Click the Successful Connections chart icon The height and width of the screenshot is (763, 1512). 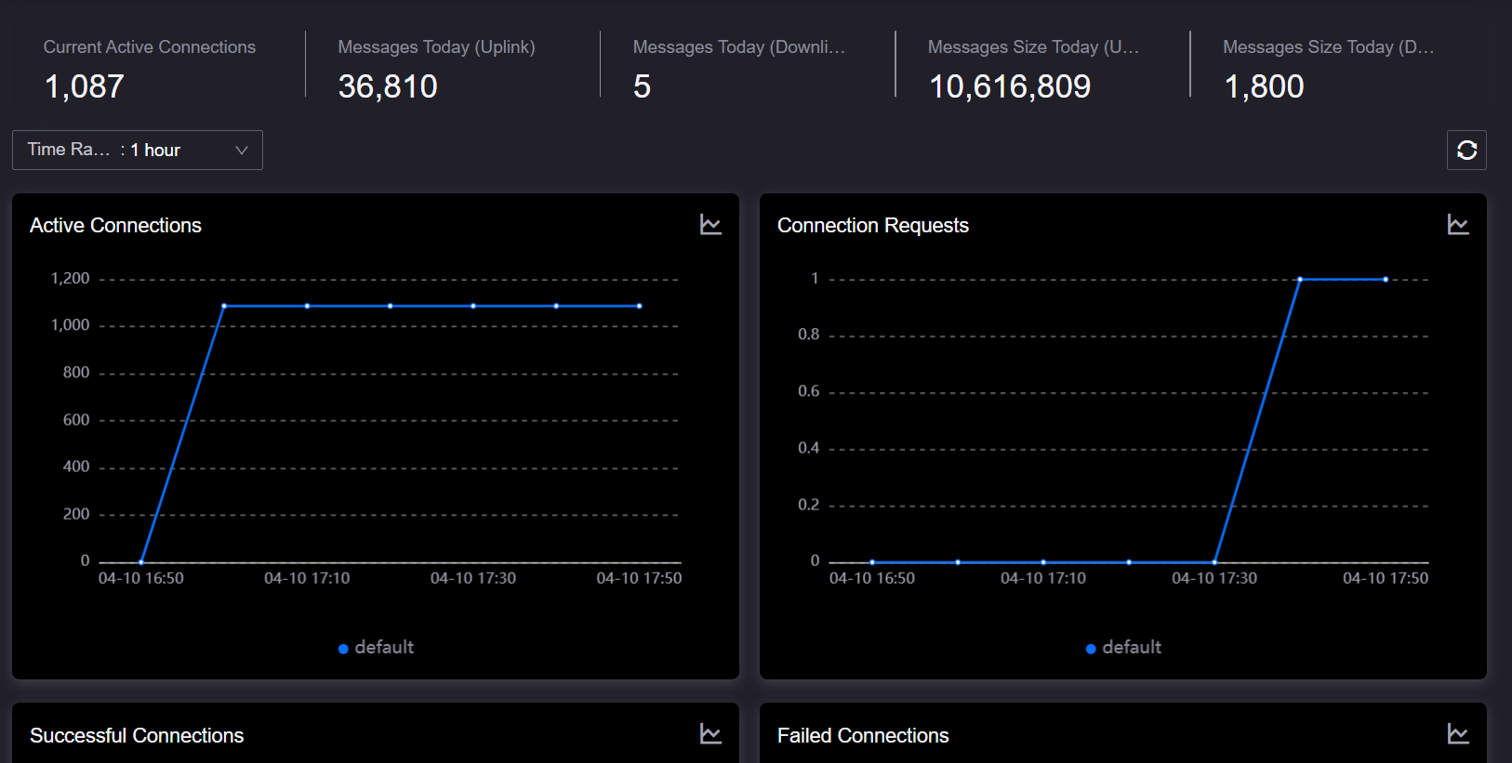(710, 734)
